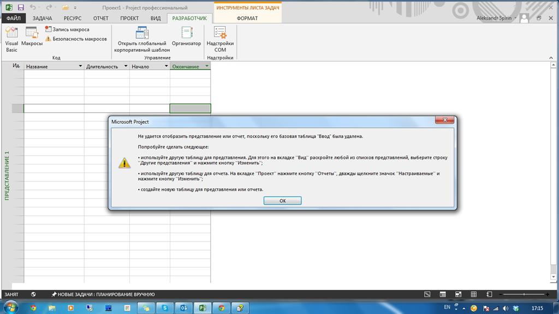The width and height of the screenshot is (559, 314).
Task: Select the highlighted Окончание cell
Action: coord(190,108)
